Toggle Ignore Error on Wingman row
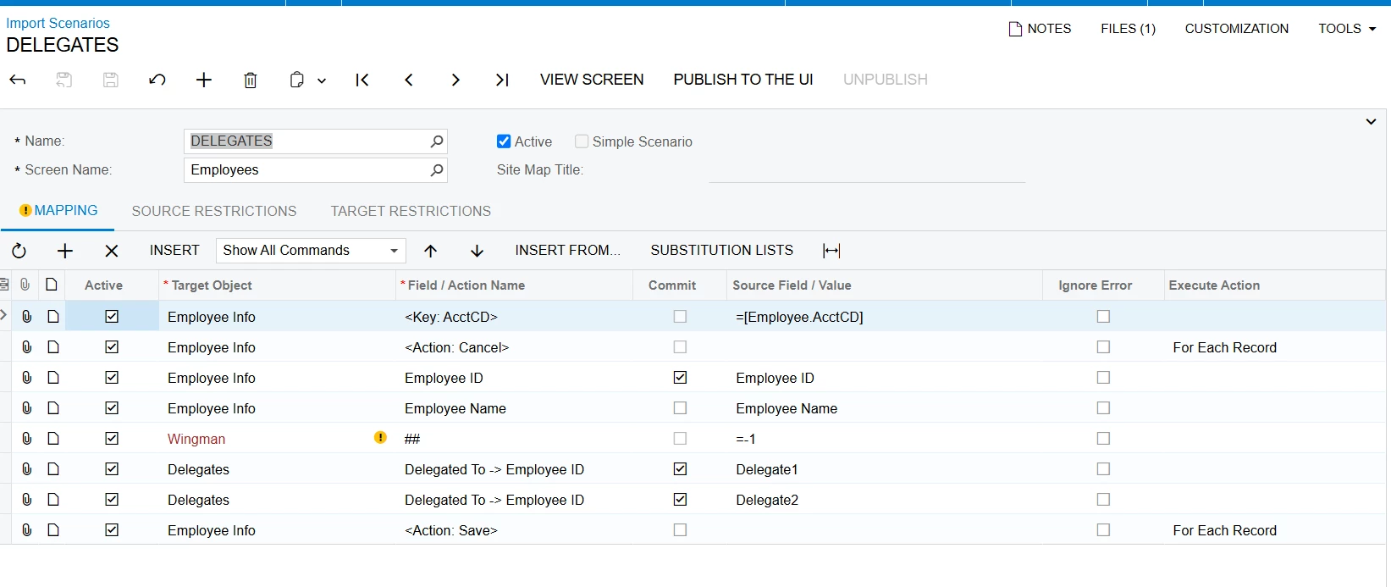This screenshot has width=1391, height=587. 1103,439
